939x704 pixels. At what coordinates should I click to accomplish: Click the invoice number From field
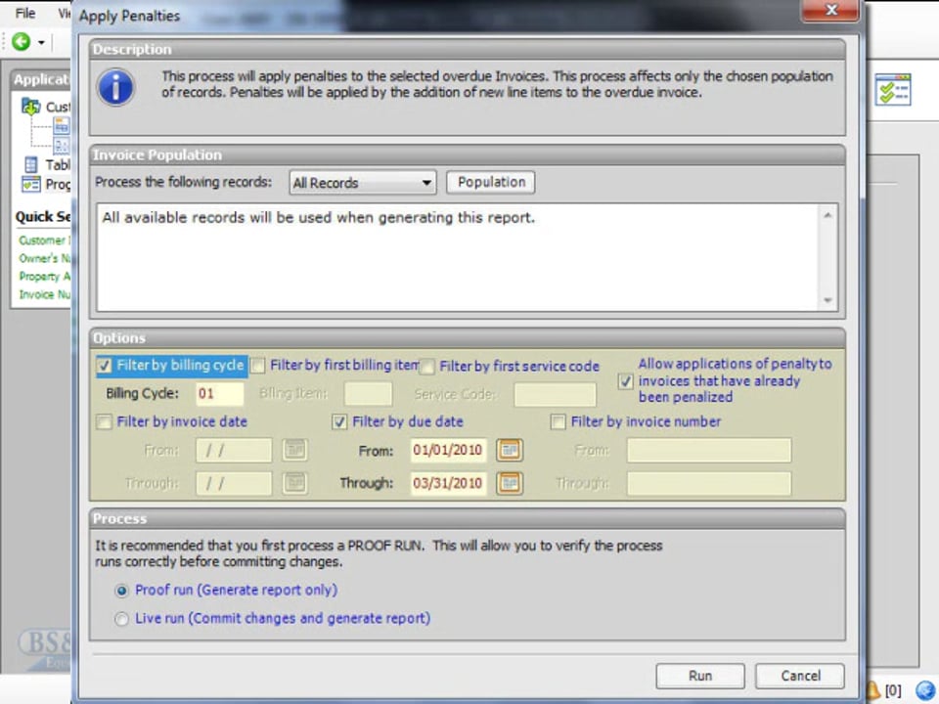[x=709, y=450]
